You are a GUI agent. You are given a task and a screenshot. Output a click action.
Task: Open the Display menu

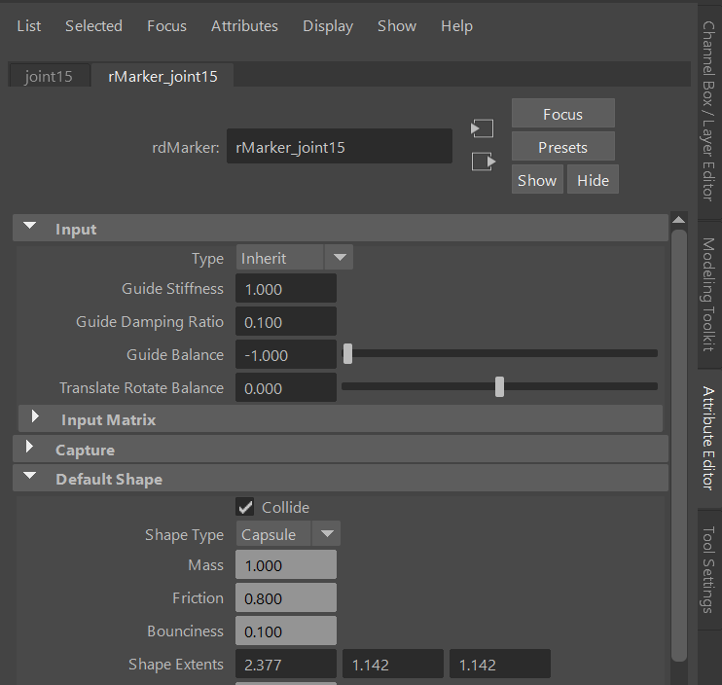pos(328,26)
